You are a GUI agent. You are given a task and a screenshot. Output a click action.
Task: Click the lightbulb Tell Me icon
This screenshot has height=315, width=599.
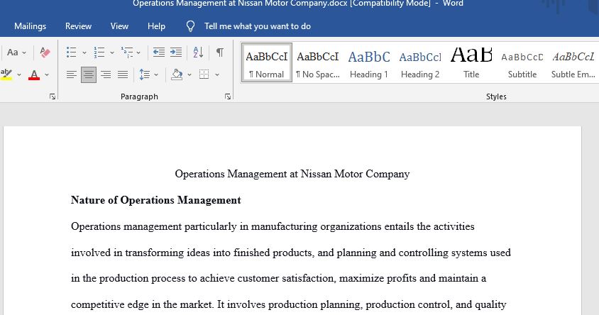coord(190,26)
